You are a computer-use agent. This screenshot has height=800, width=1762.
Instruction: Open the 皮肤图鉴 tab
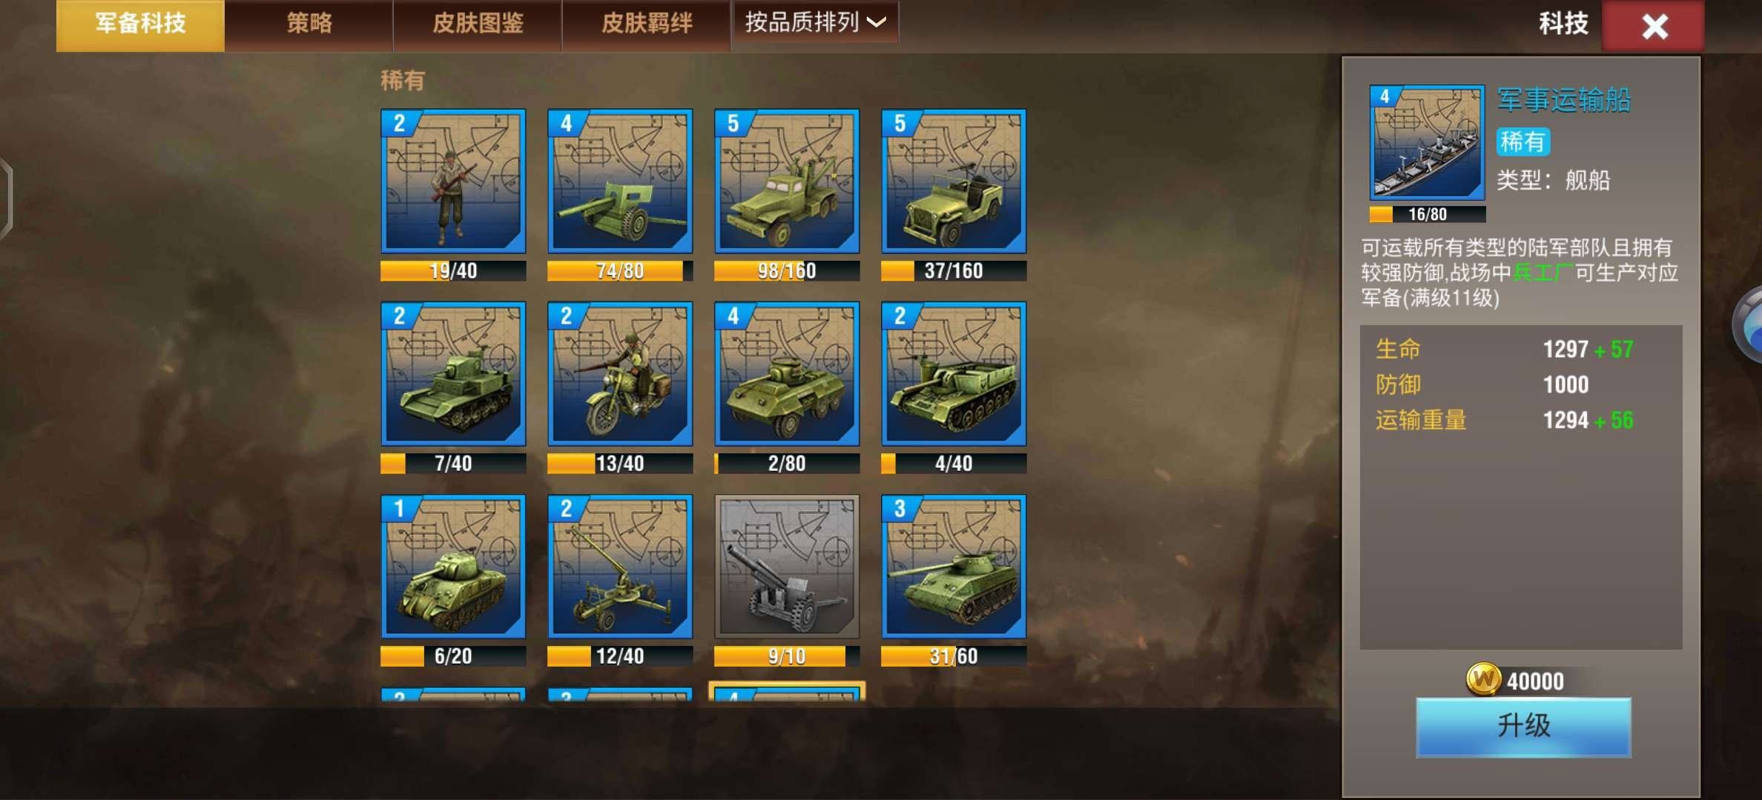tap(478, 24)
